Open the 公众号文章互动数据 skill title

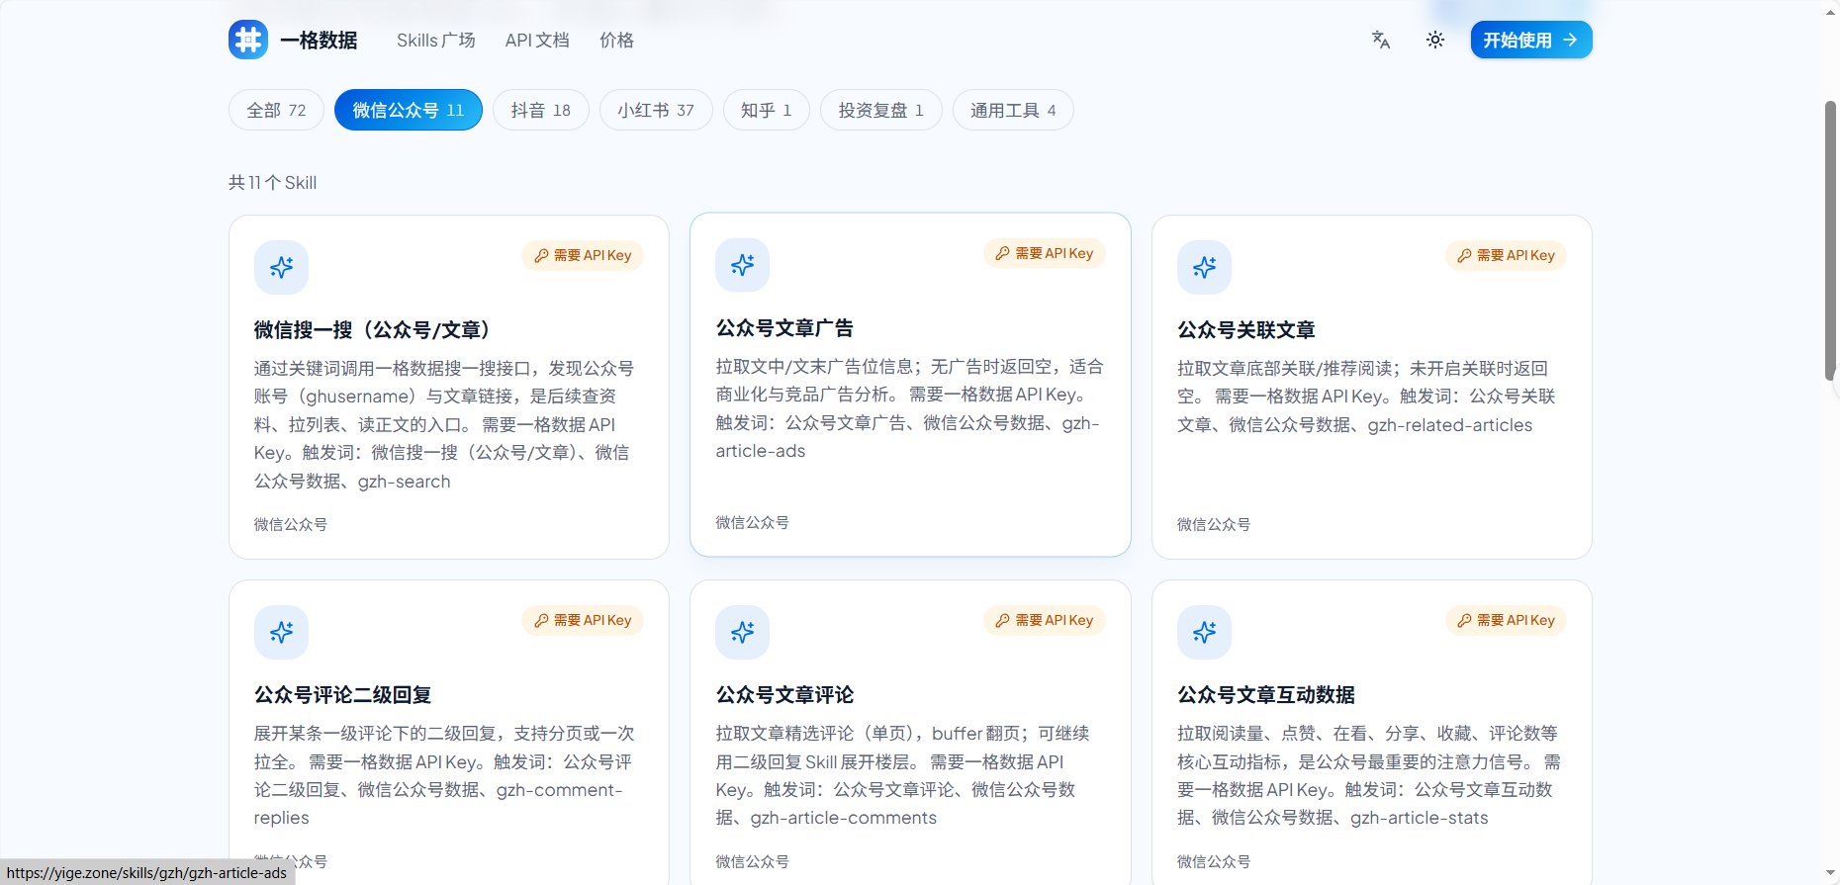[1266, 694]
